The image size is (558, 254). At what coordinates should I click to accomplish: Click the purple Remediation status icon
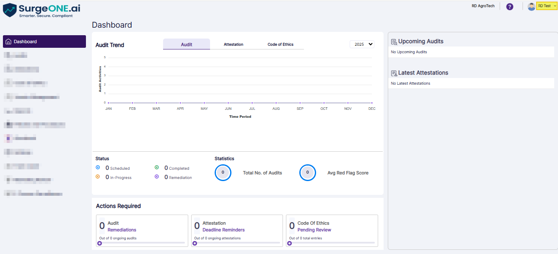(157, 176)
